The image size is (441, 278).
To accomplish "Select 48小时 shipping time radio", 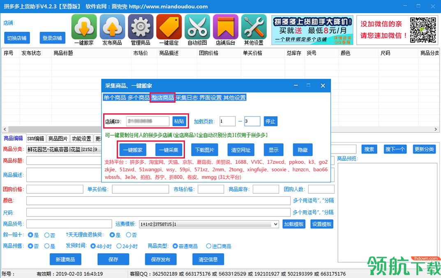I will [93, 246].
